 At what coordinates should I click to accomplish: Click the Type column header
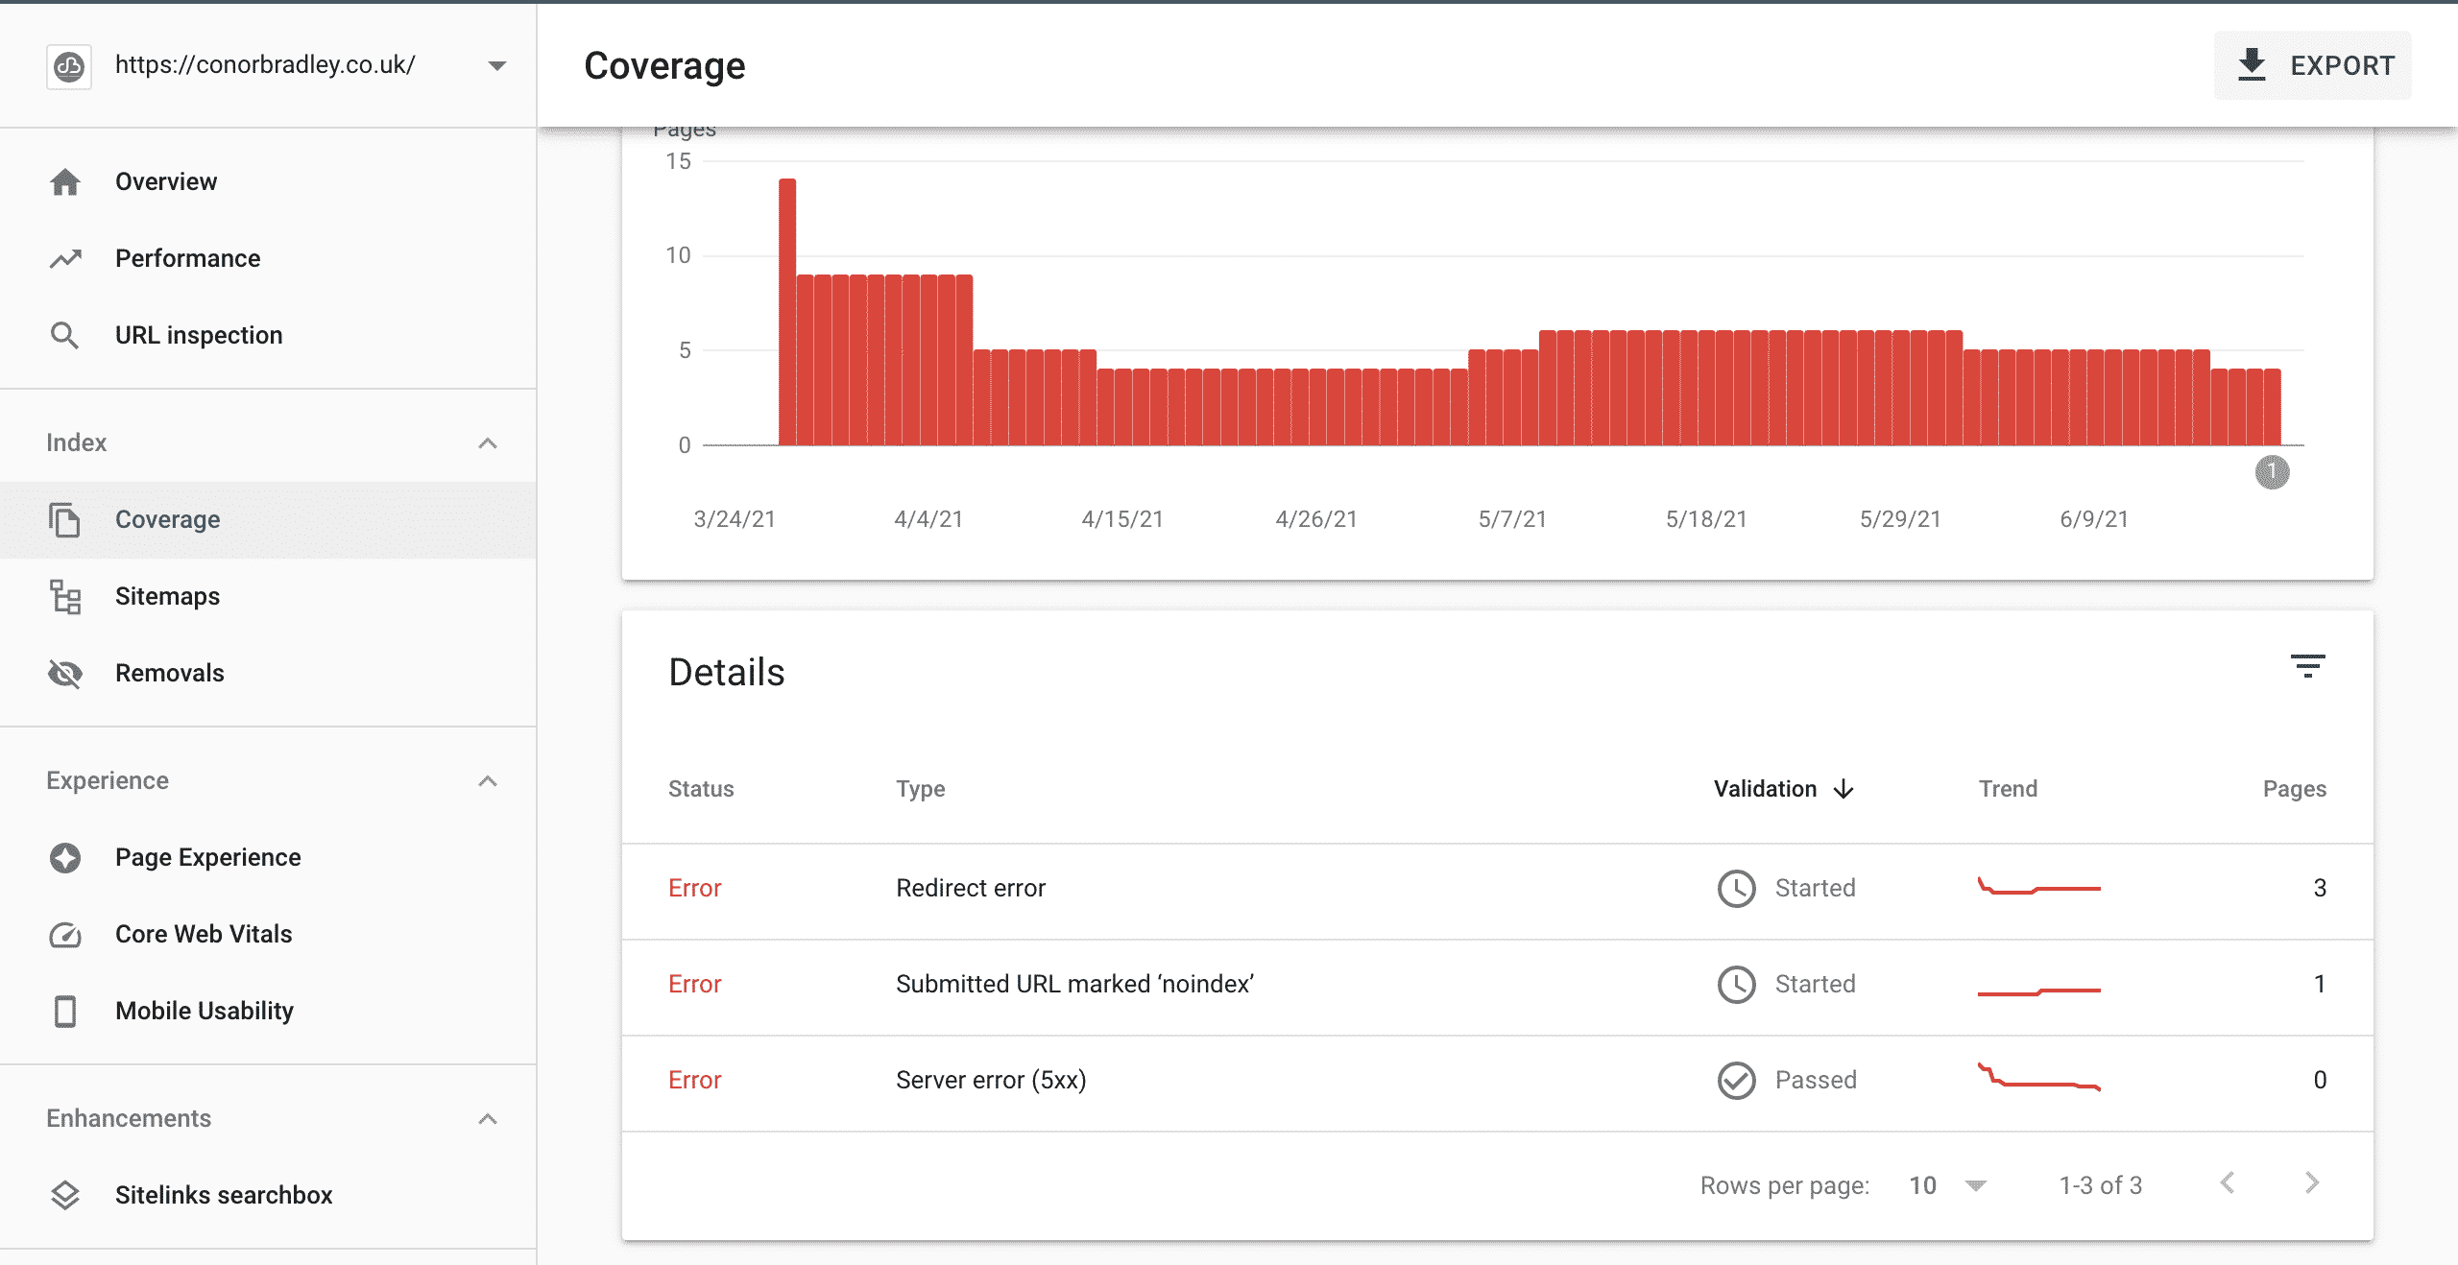click(x=920, y=789)
